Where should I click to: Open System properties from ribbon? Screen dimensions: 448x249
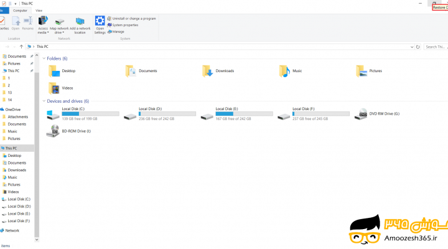[x=123, y=25]
